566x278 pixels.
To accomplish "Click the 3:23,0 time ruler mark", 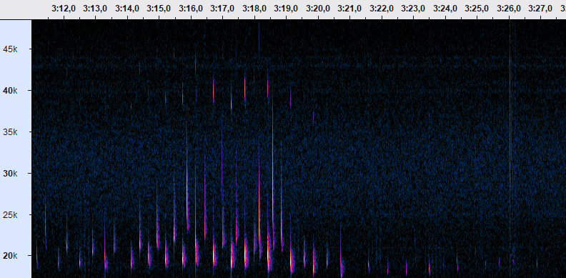I will pyautogui.click(x=413, y=9).
